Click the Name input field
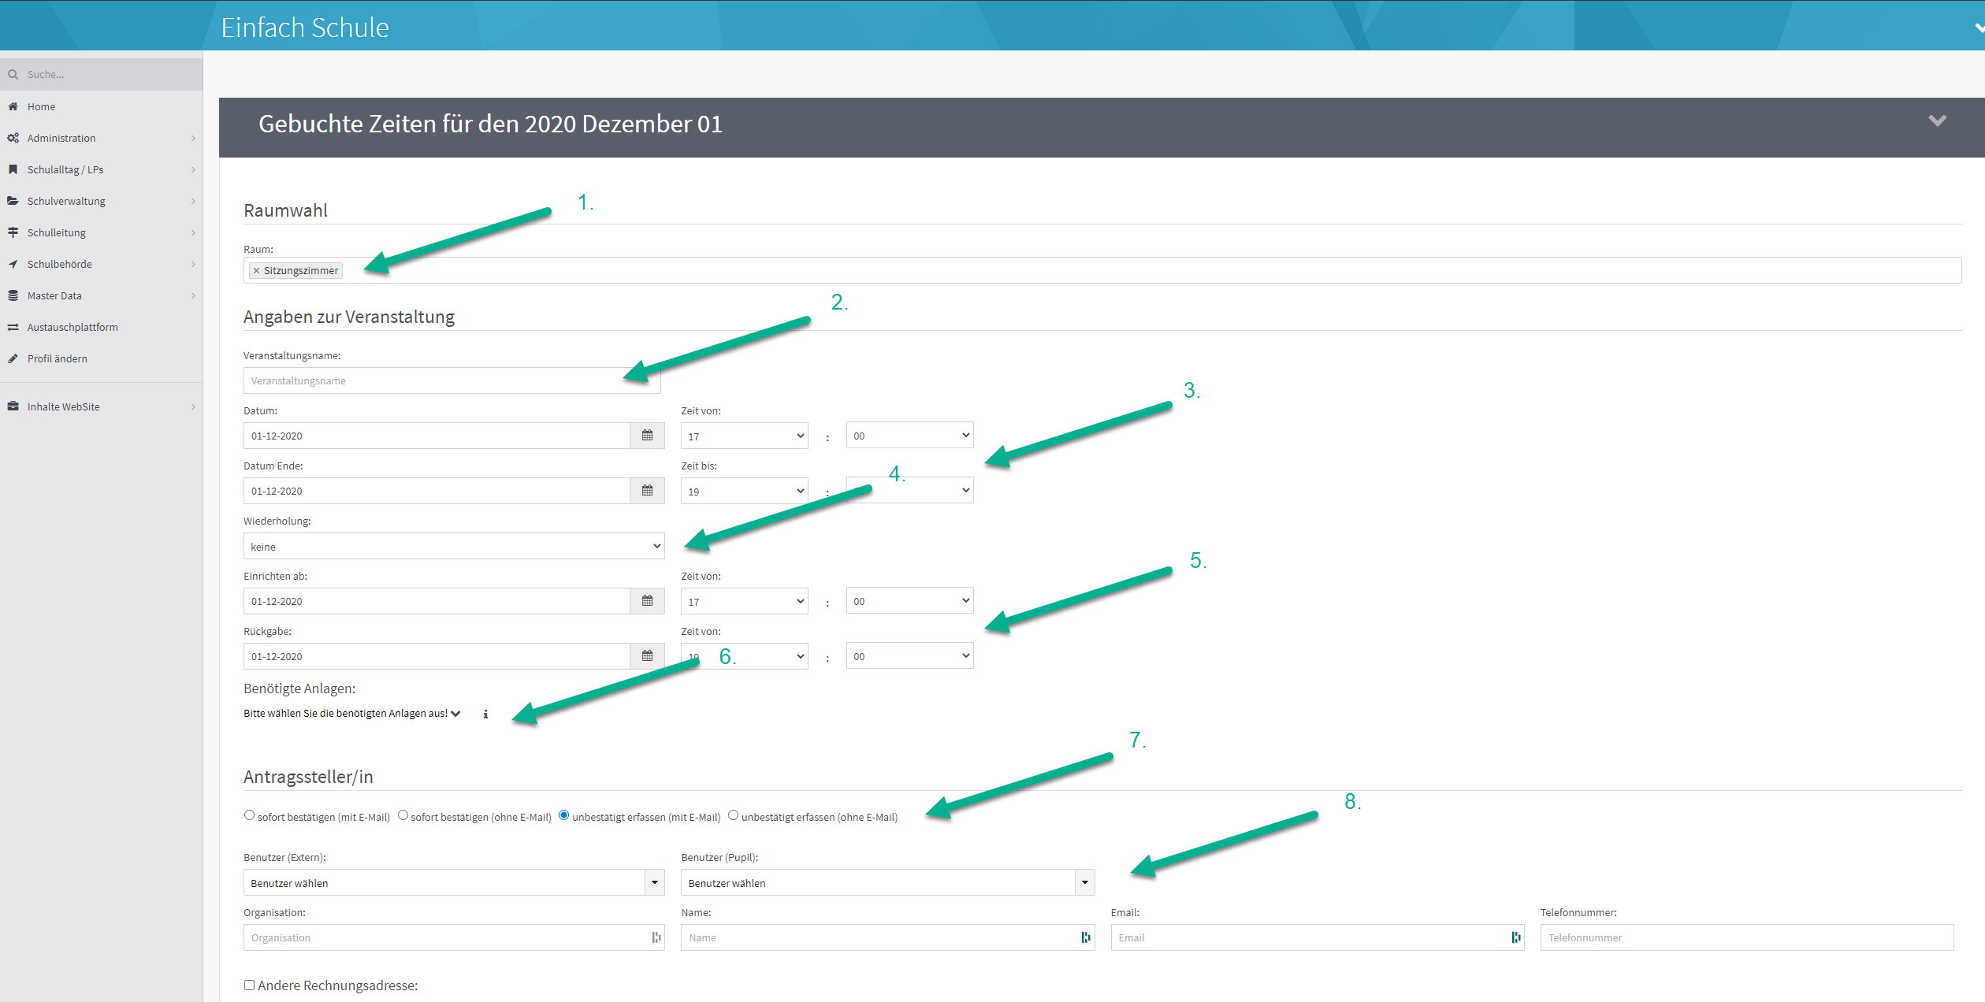Image resolution: width=1985 pixels, height=1002 pixels. click(x=888, y=937)
